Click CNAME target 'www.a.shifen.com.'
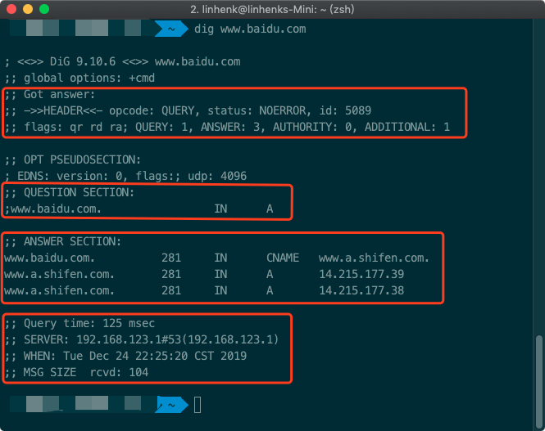 [374, 258]
